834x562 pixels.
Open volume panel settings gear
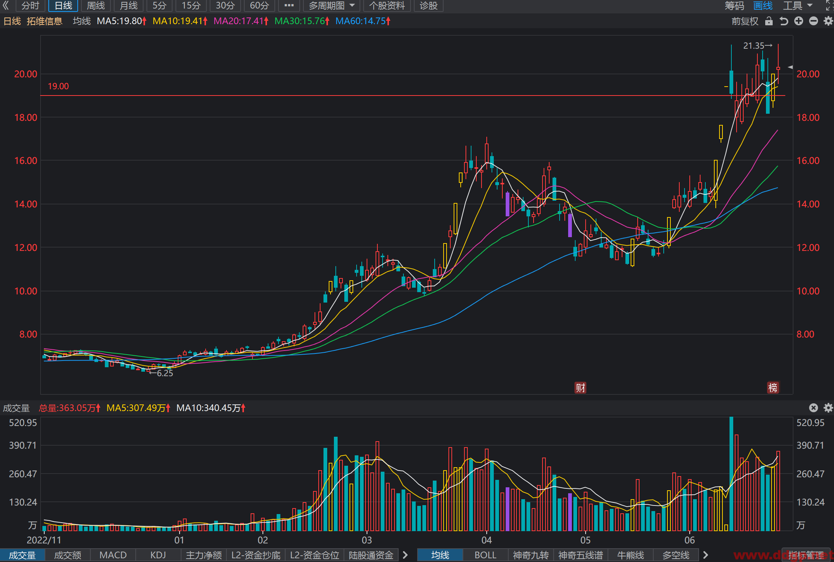[x=828, y=408]
